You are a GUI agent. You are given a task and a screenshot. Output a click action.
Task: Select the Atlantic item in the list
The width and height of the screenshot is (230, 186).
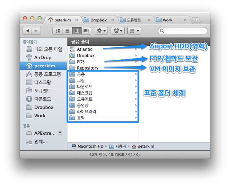[x=84, y=49]
